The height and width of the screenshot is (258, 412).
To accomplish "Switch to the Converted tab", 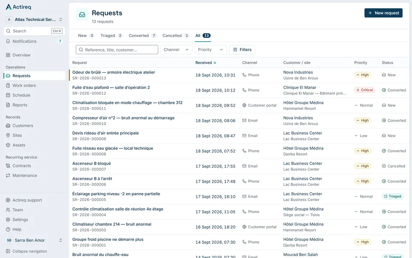I will click(x=142, y=36).
